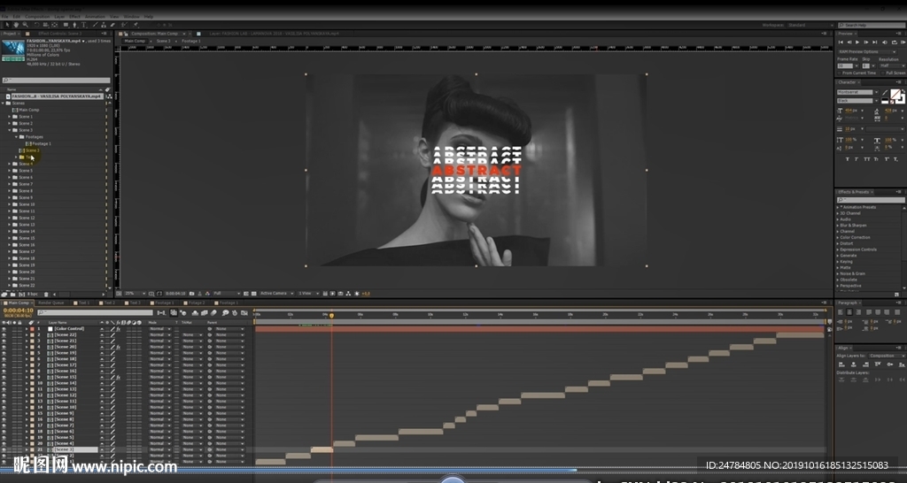Expand the Blur & Sharpen effects category
This screenshot has width=907, height=483.
coord(837,226)
